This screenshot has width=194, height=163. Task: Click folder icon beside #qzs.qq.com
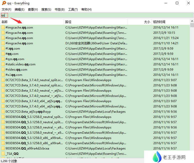click(x=3, y=59)
